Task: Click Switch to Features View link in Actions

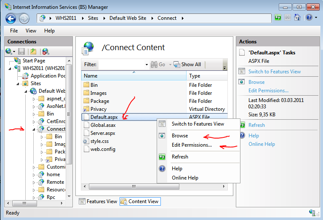Action: pyautogui.click(x=275, y=72)
